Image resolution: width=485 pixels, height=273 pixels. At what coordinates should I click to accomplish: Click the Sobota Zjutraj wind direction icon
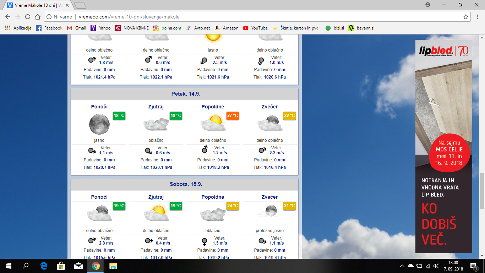tap(149, 241)
